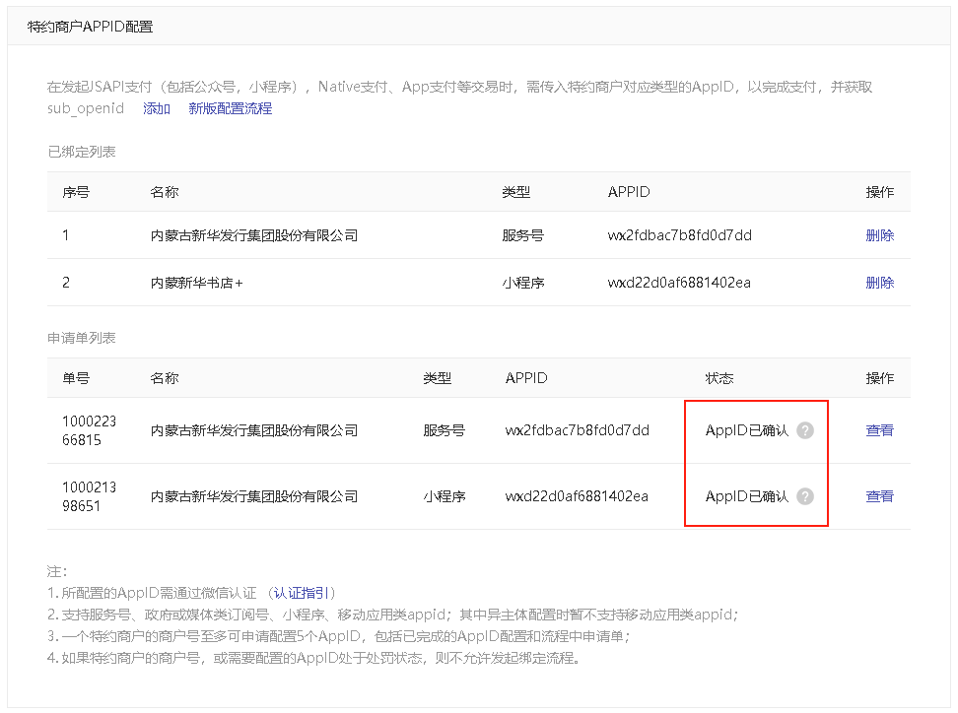Click the 状态 column header
The width and height of the screenshot is (958, 713).
coord(719,378)
